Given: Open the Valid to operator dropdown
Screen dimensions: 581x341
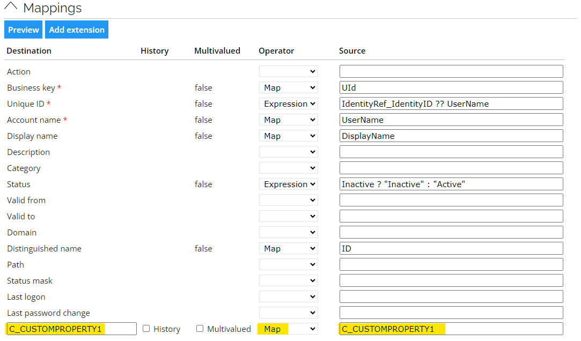Looking at the screenshot, I should [288, 216].
